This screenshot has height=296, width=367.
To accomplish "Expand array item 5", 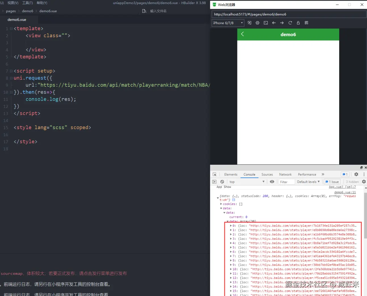I will [x=231, y=248].
